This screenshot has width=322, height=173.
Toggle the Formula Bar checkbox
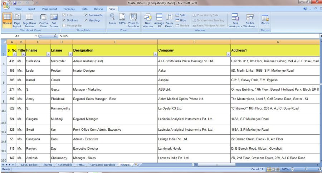(x=86, y=15)
